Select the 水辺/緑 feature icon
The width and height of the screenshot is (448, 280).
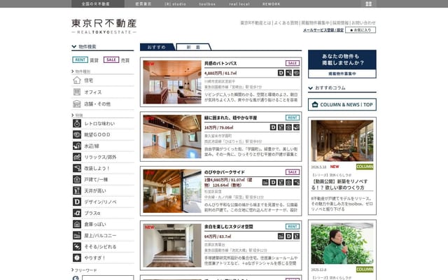pyautogui.click(x=77, y=146)
